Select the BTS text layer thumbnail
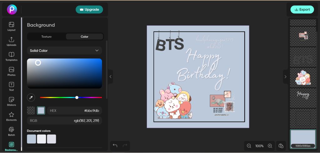The height and width of the screenshot is (153, 320). pos(303,57)
